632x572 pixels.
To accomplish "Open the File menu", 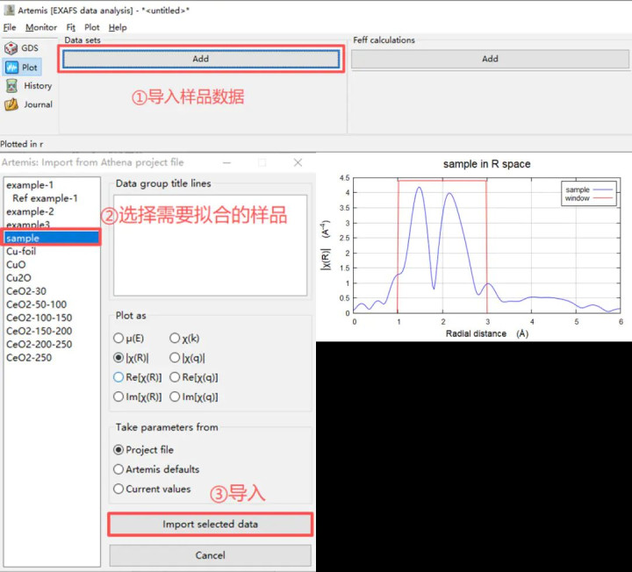I will click(x=10, y=27).
